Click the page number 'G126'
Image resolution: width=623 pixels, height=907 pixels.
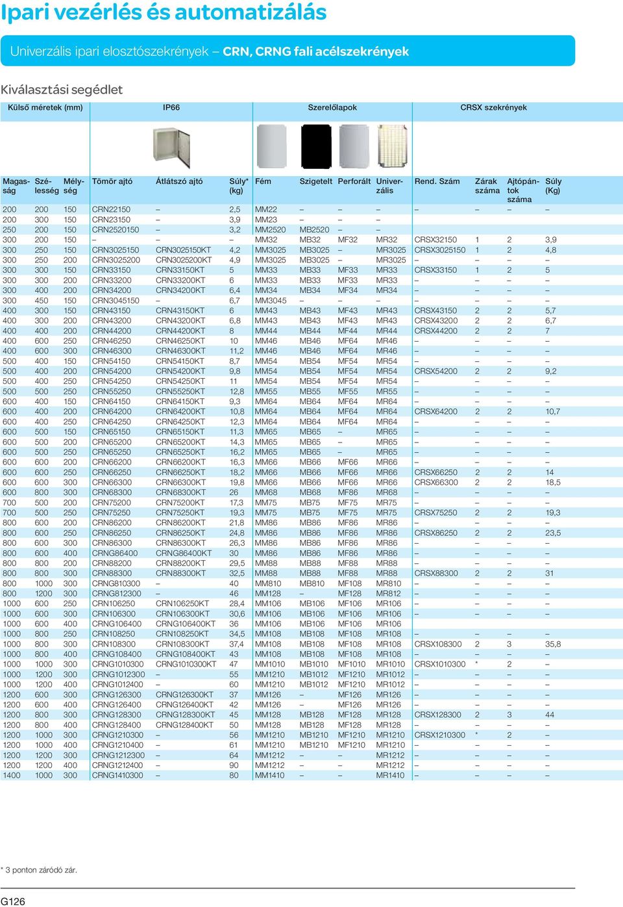pos(13,901)
